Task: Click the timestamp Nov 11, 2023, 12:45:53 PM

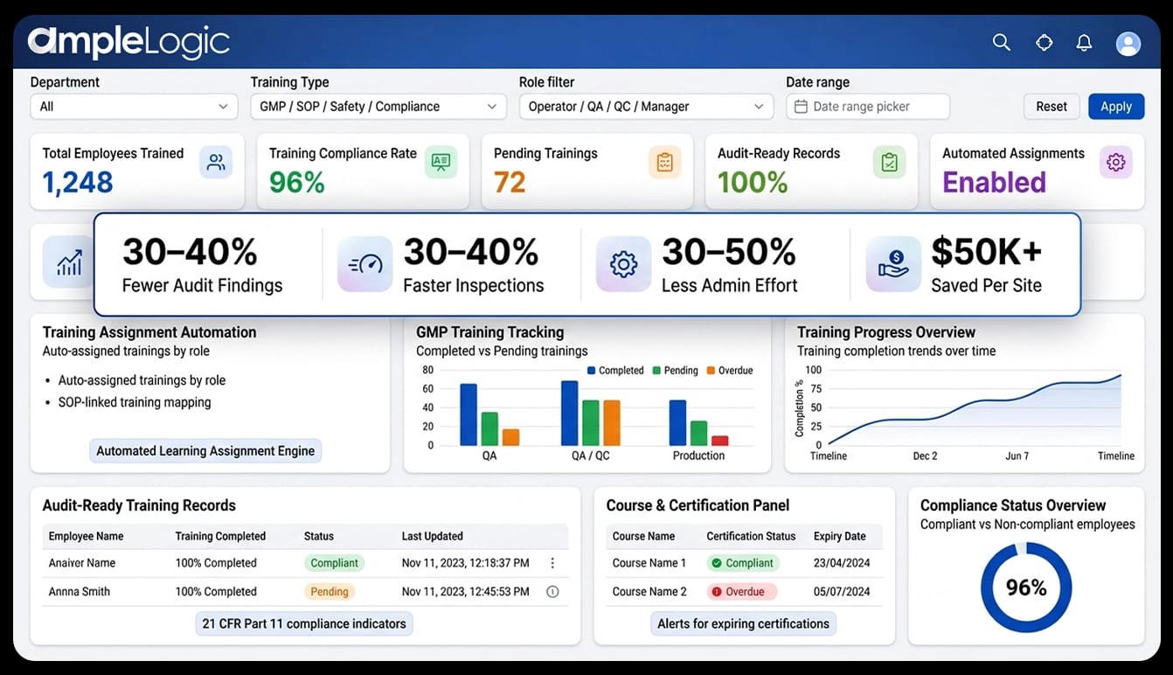Action: point(466,592)
